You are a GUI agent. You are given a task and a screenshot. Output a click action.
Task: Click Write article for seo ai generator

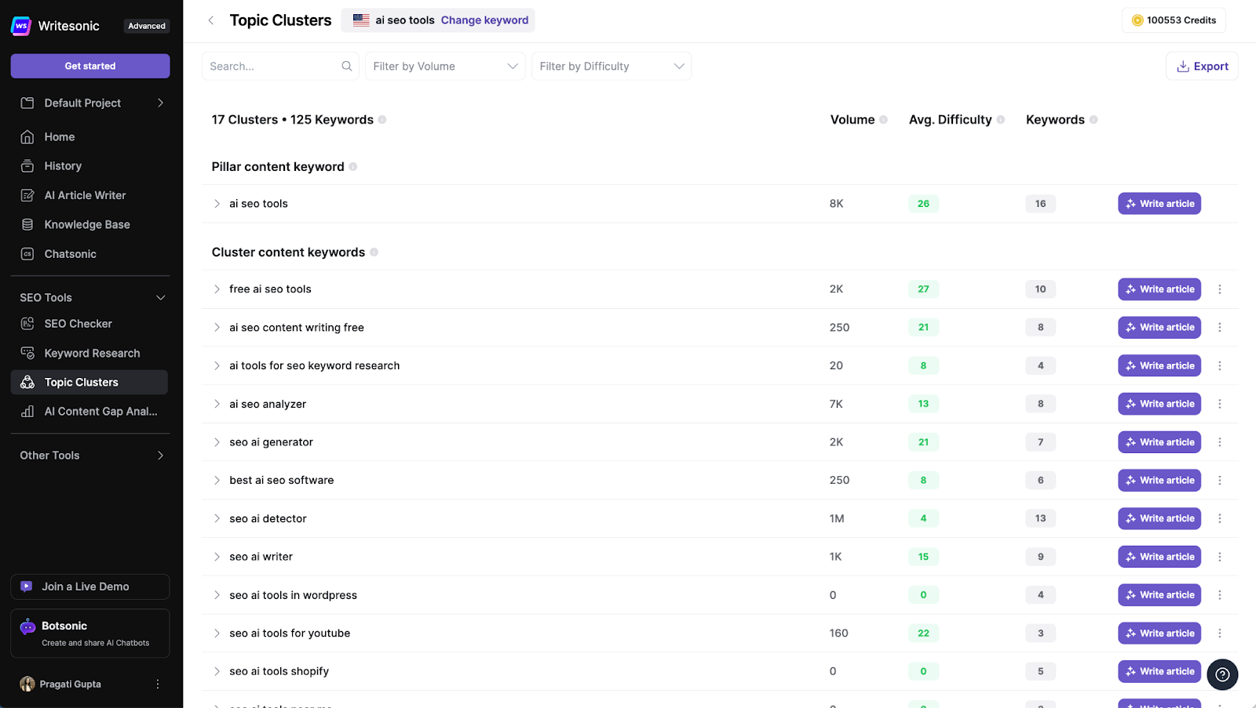(x=1159, y=442)
